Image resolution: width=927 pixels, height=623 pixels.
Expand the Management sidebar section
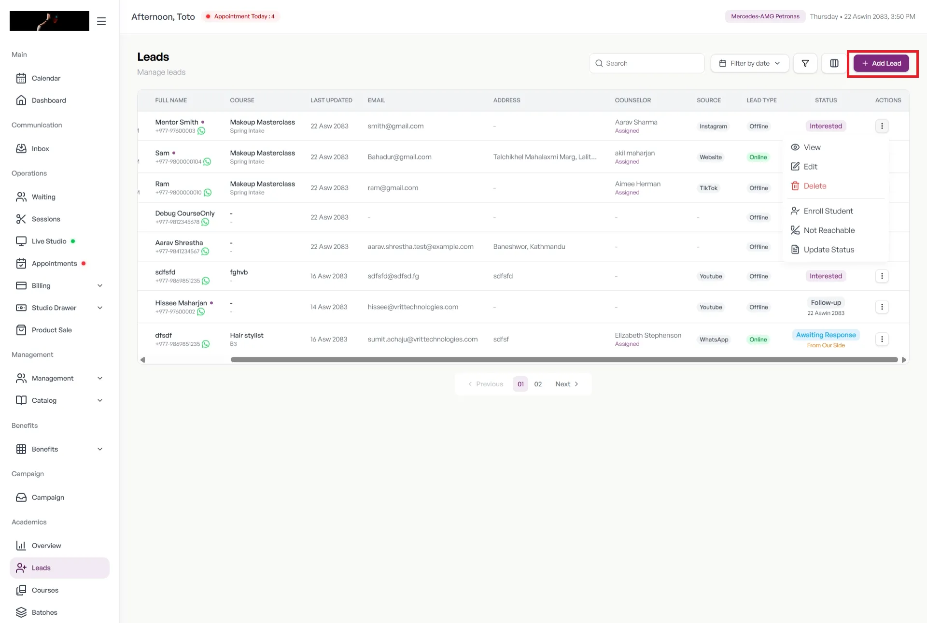(59, 379)
